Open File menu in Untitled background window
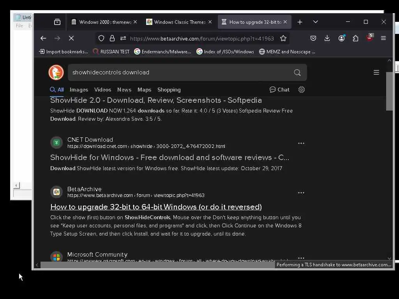Screen dimensions: 399x299 tap(19, 26)
